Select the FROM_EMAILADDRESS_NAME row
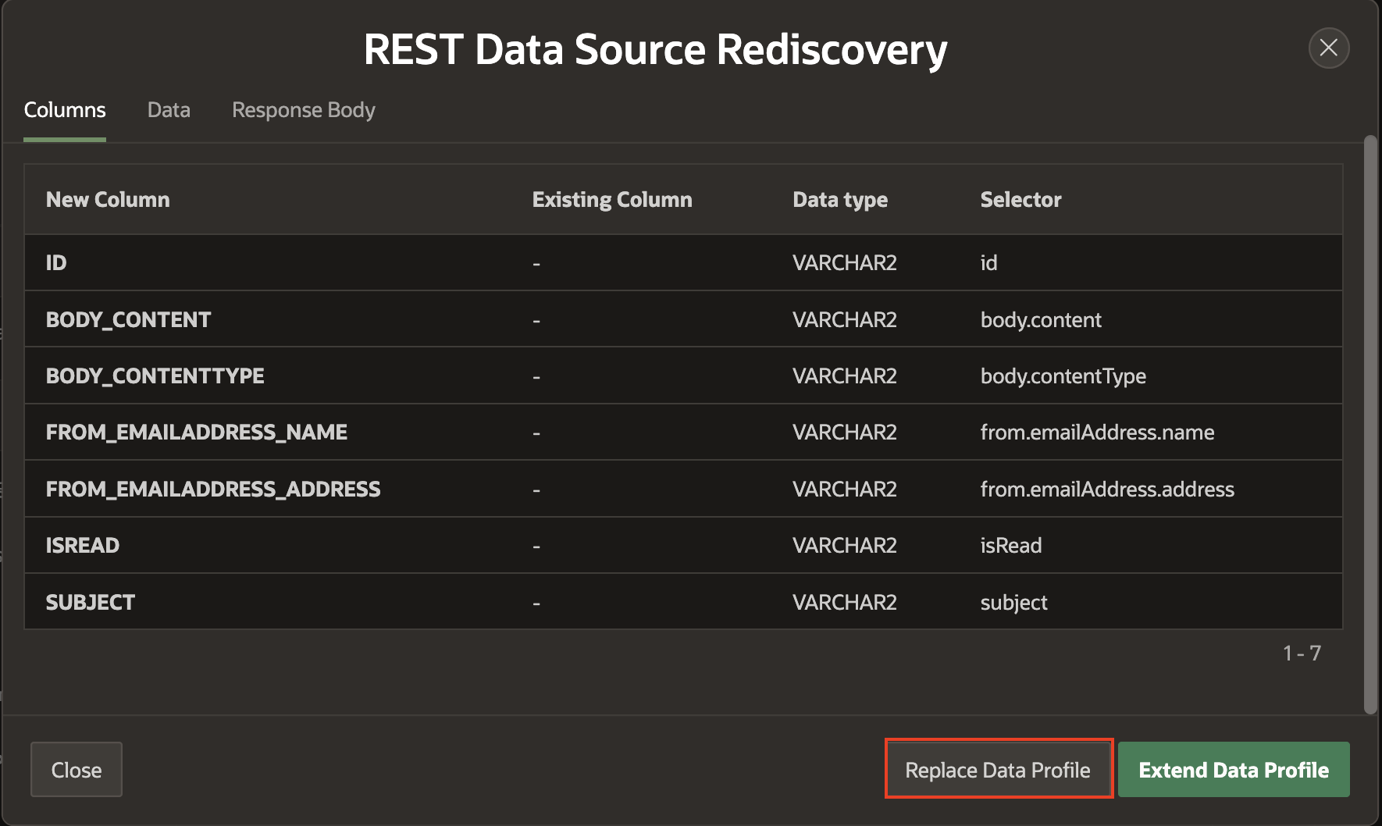Screen dimensions: 1382x826 click(x=196, y=433)
